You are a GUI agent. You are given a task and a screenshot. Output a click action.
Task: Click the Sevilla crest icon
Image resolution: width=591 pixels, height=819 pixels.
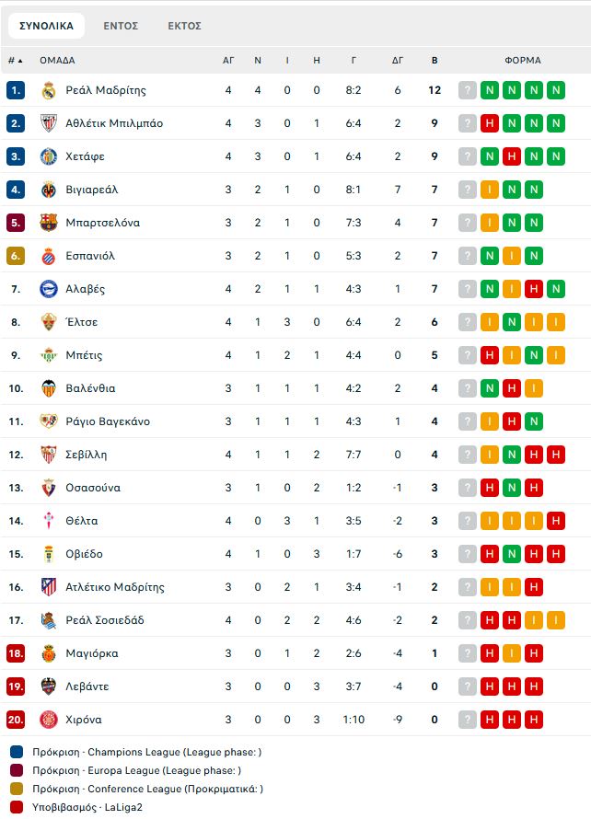[49, 455]
